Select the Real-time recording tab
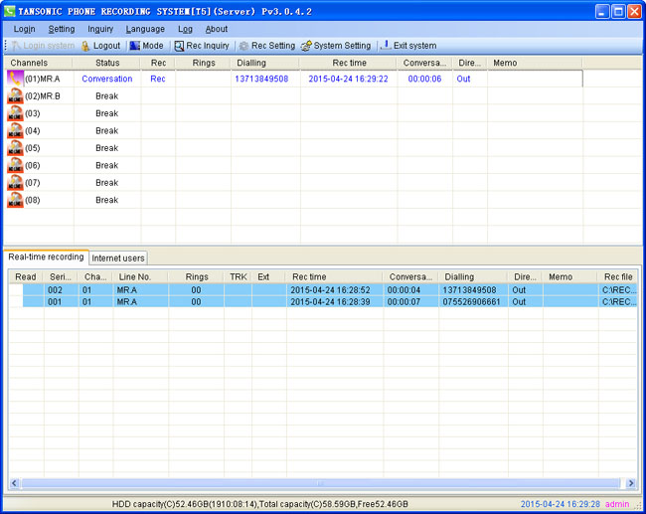Viewport: 646px width, 514px height. coord(46,257)
